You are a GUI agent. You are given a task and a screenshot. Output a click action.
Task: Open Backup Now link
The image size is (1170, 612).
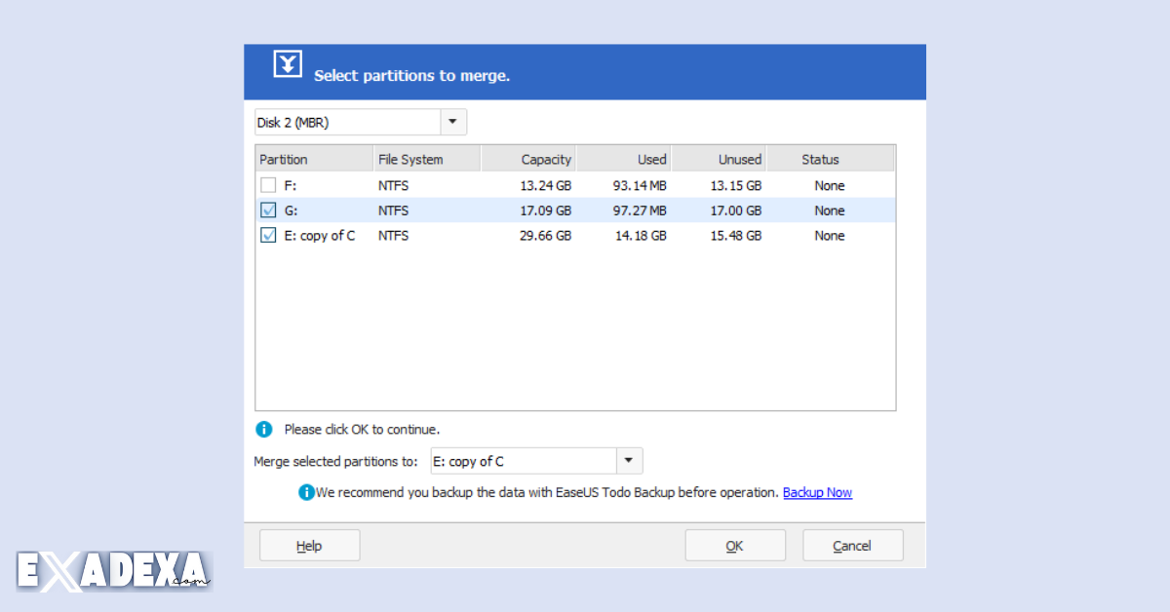(x=817, y=492)
